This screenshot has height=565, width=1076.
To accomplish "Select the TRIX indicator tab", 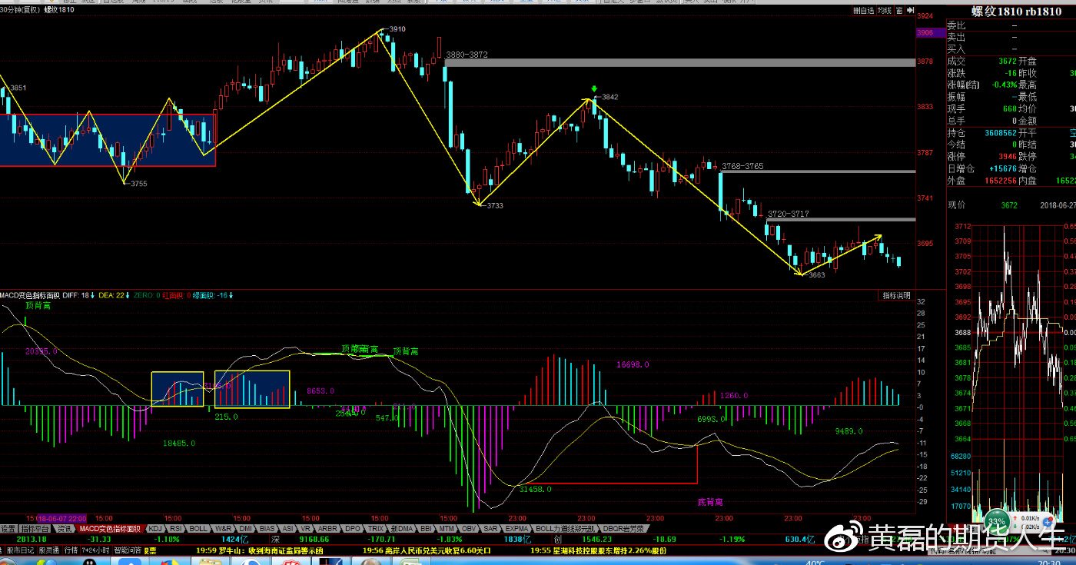I will coord(376,529).
